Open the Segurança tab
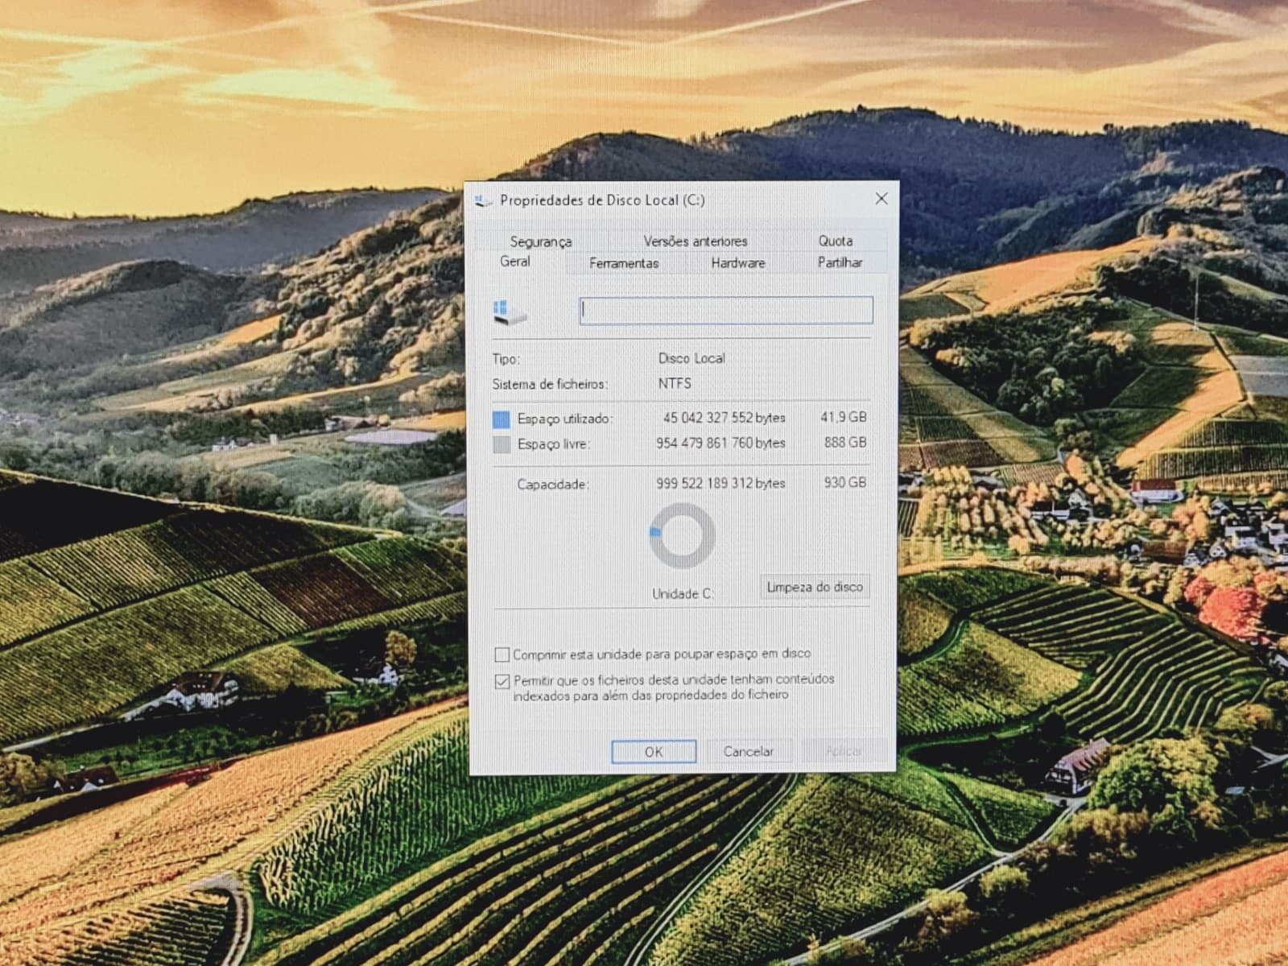The width and height of the screenshot is (1288, 966). tap(541, 241)
